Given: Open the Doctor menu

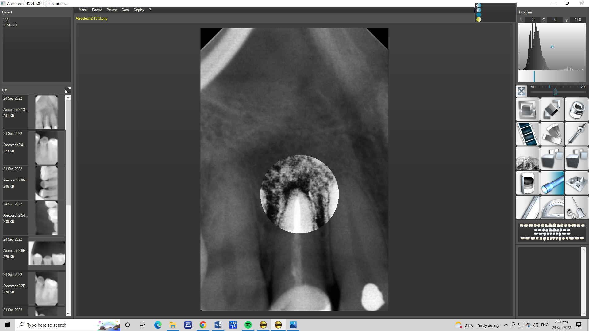Looking at the screenshot, I should [97, 10].
